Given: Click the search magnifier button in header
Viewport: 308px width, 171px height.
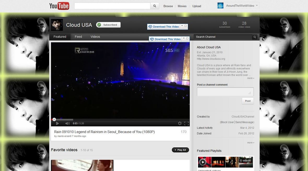Looking at the screenshot, I should 155,6.
